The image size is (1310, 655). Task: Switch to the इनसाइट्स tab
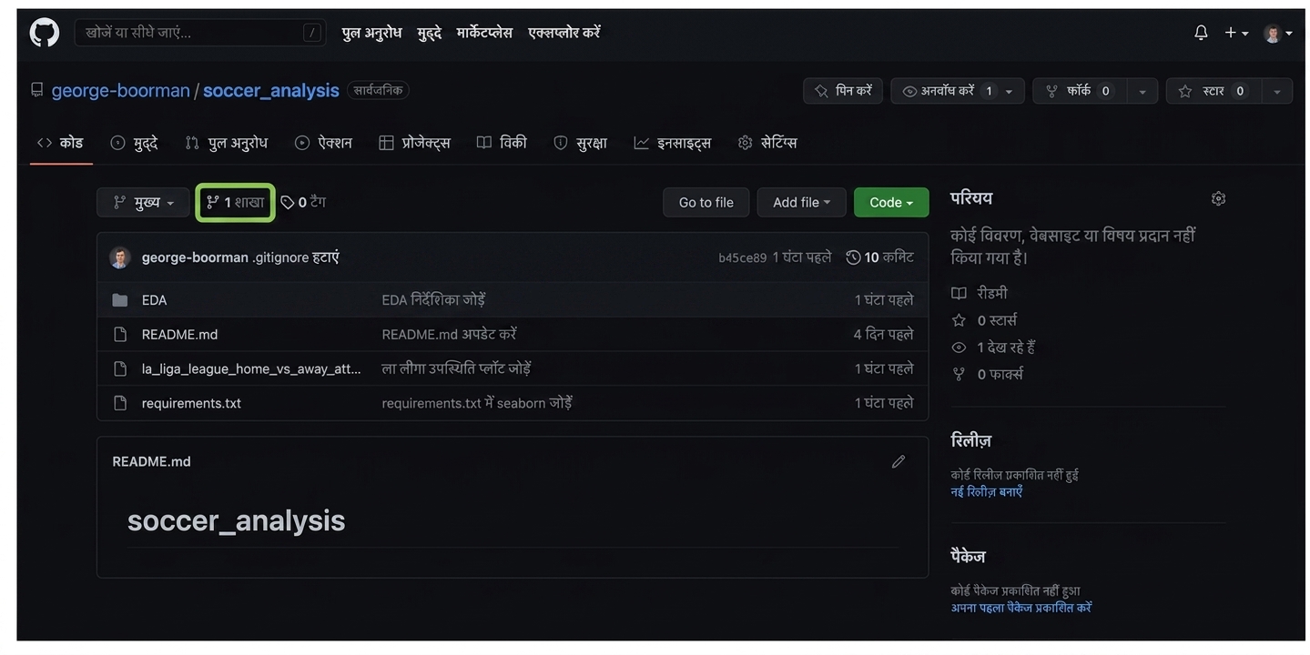[672, 143]
